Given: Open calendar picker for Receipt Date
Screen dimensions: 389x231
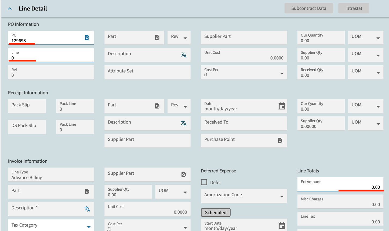Looking at the screenshot, I should click(x=282, y=106).
